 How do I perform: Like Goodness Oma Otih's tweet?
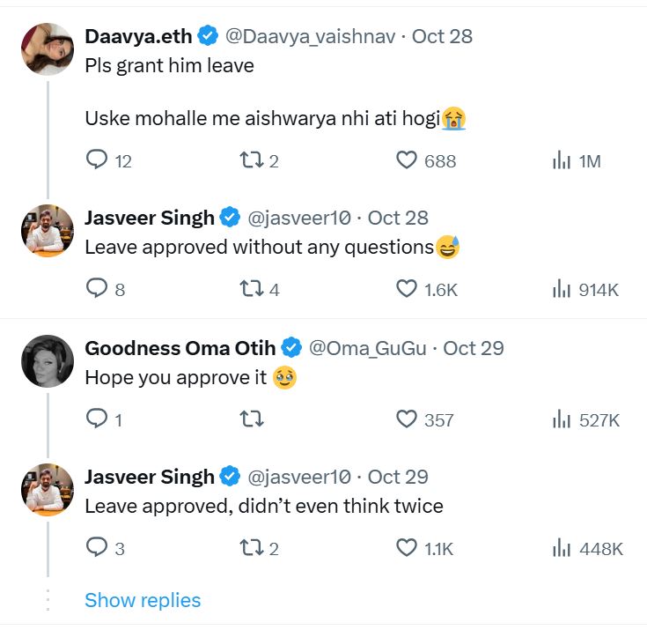[406, 419]
